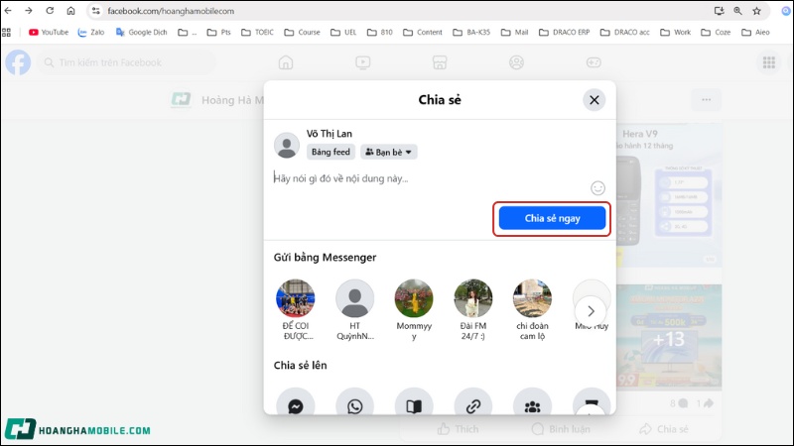This screenshot has width=794, height=446.
Task: Select chi đoàn cam lộ contact
Action: pyautogui.click(x=532, y=309)
